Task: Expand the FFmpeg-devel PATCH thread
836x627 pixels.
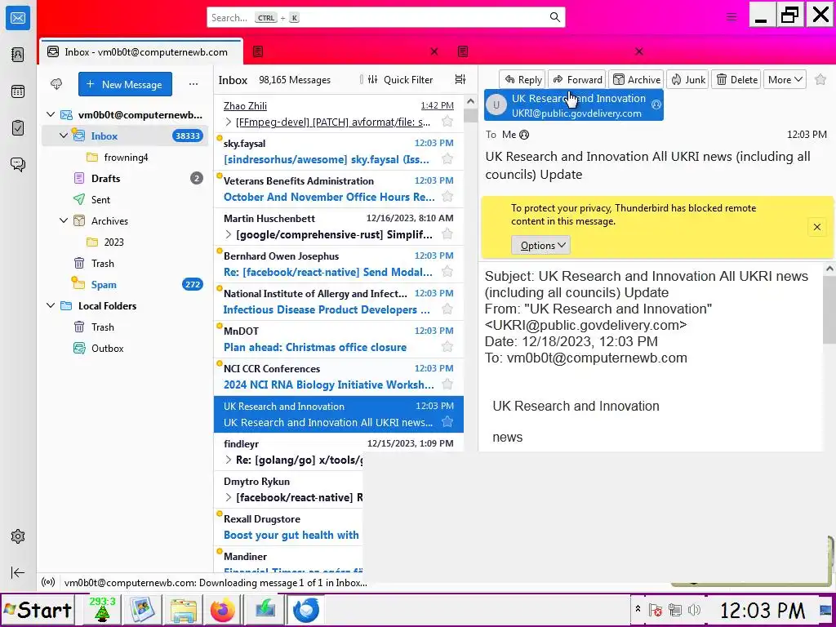Action: click(229, 122)
